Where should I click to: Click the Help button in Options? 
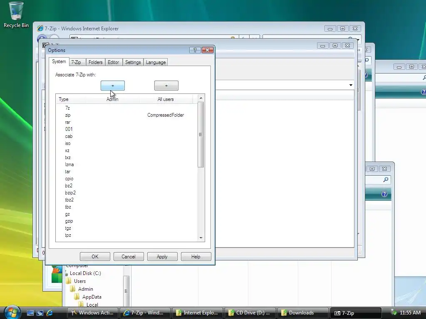click(x=196, y=256)
